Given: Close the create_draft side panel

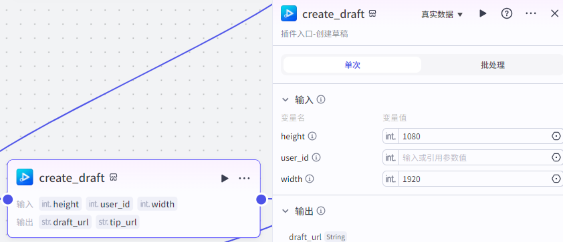Looking at the screenshot, I should [x=555, y=13].
